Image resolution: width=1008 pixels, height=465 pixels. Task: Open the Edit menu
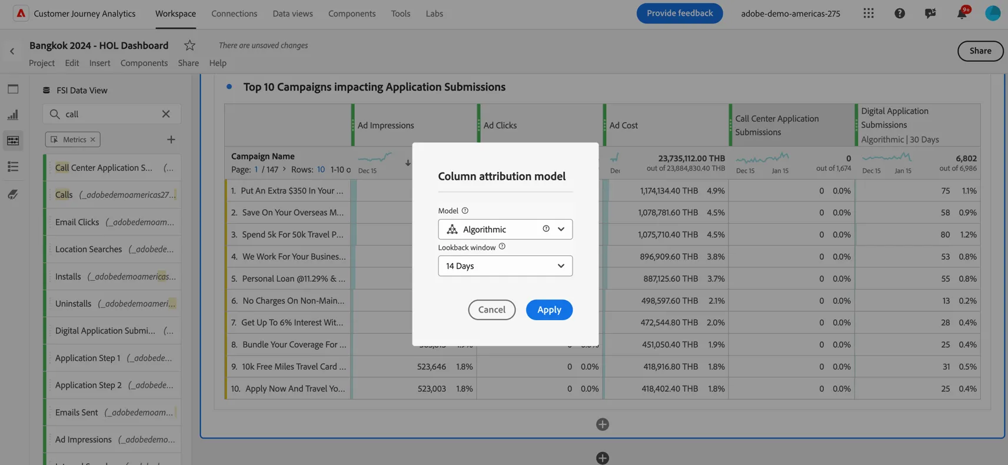pyautogui.click(x=72, y=63)
